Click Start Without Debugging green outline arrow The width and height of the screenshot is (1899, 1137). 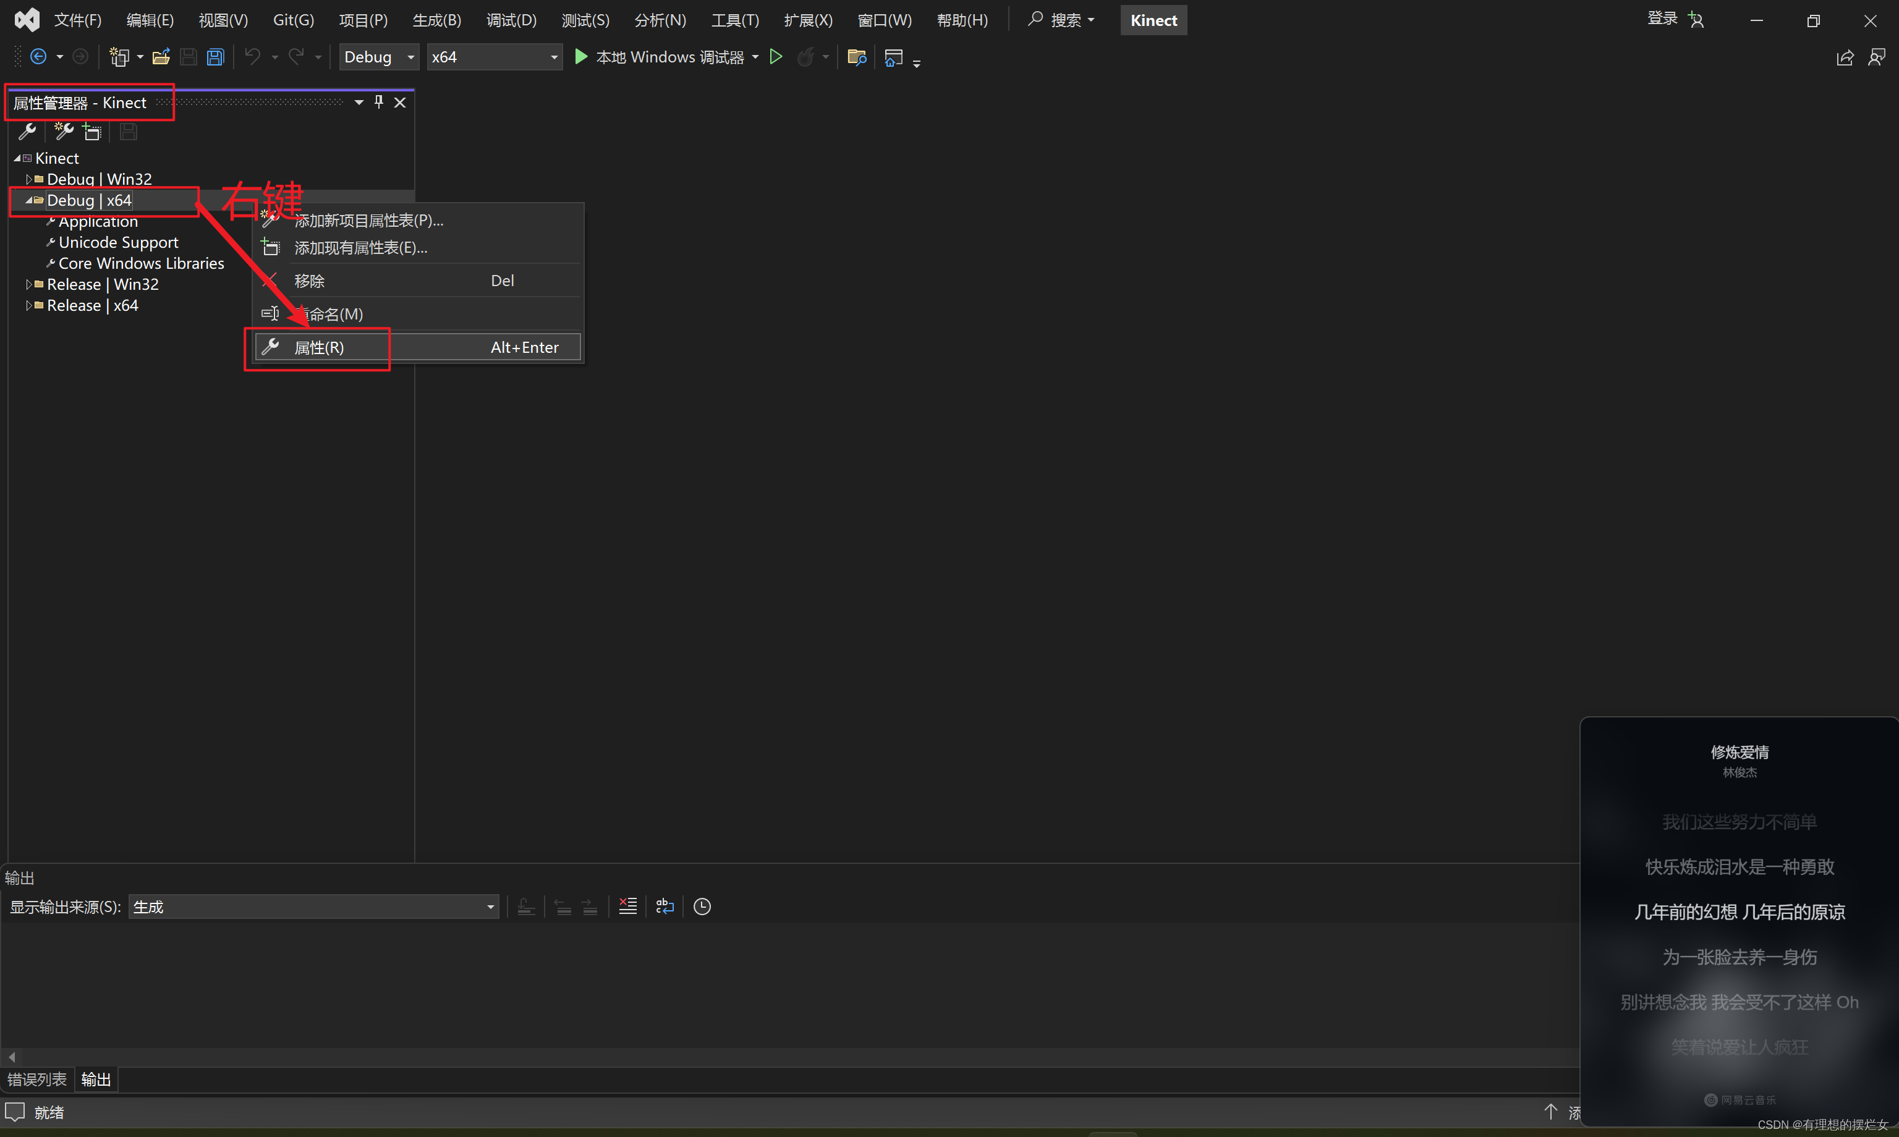click(776, 57)
